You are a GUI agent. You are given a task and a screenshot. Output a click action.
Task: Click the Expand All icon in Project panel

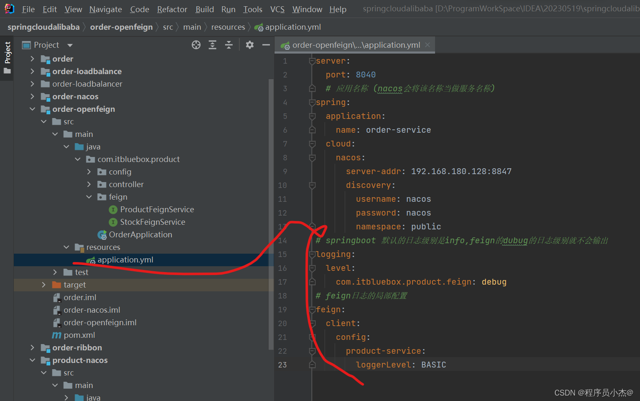[x=212, y=45]
